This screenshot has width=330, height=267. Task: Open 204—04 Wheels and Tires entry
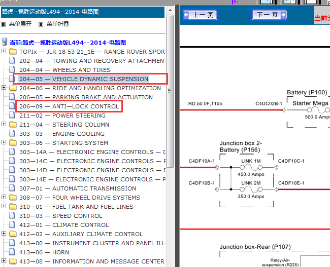click(x=65, y=70)
